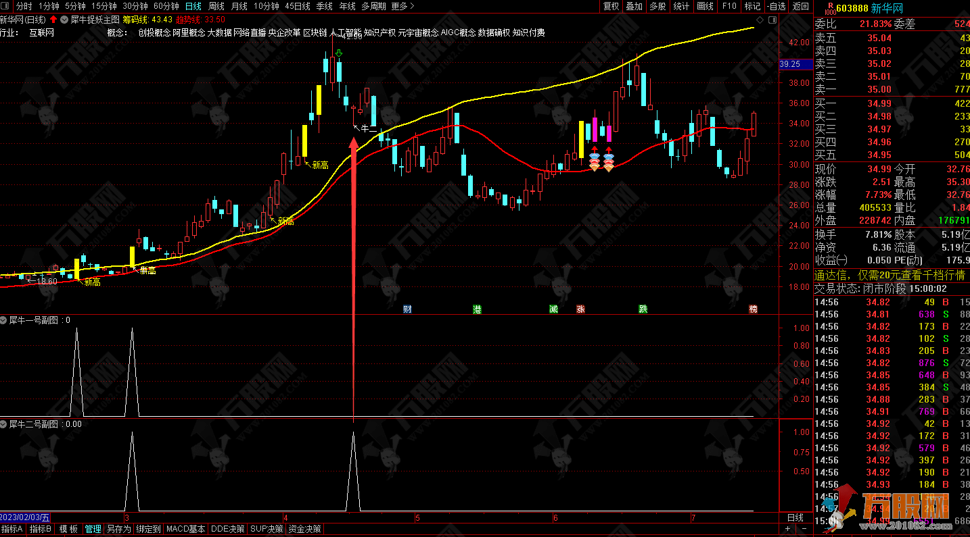Switch to 60分钟 timeframe

pos(166,6)
